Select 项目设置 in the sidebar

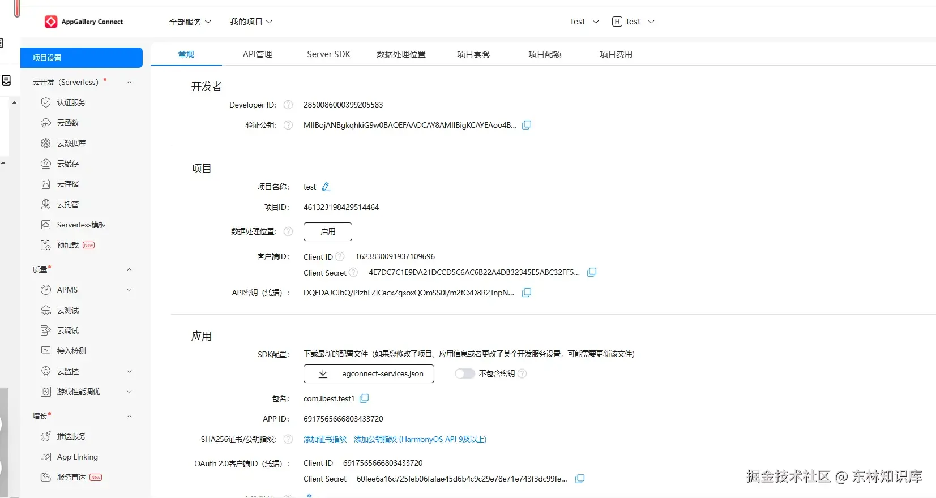82,58
